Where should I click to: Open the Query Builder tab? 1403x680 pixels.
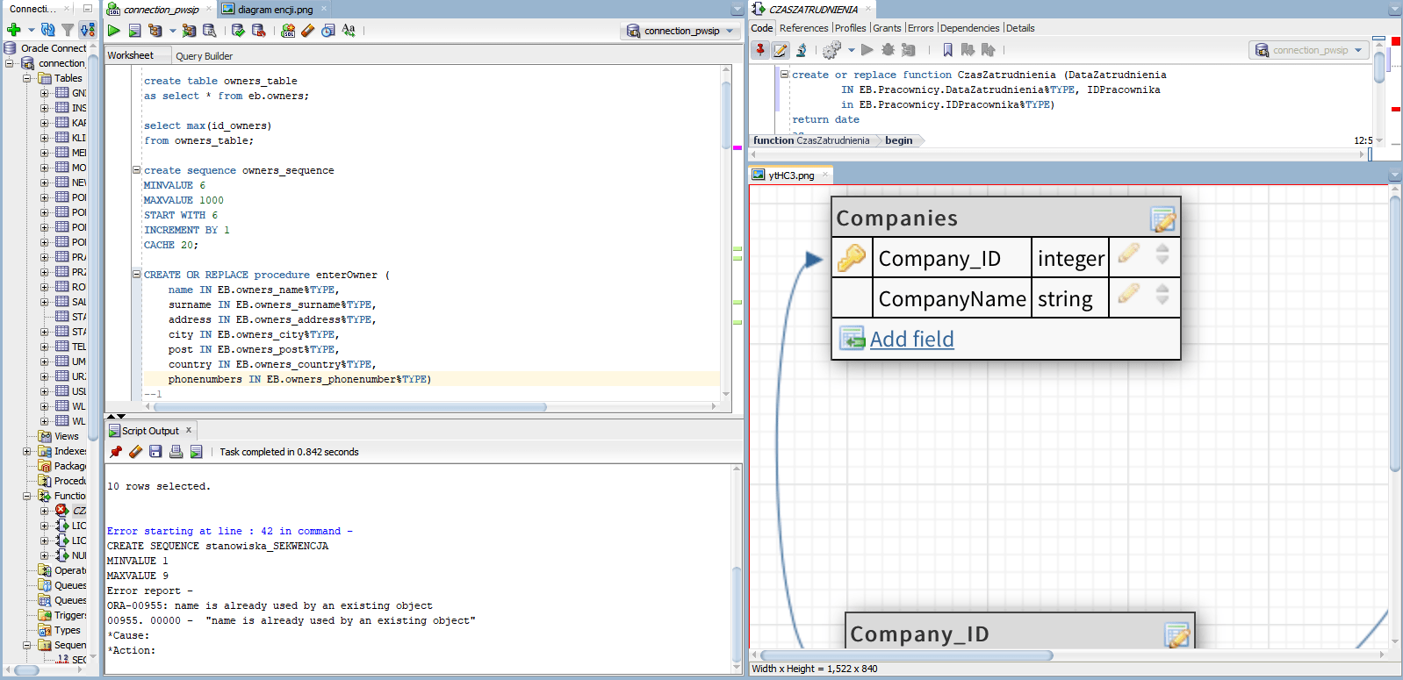coord(204,56)
